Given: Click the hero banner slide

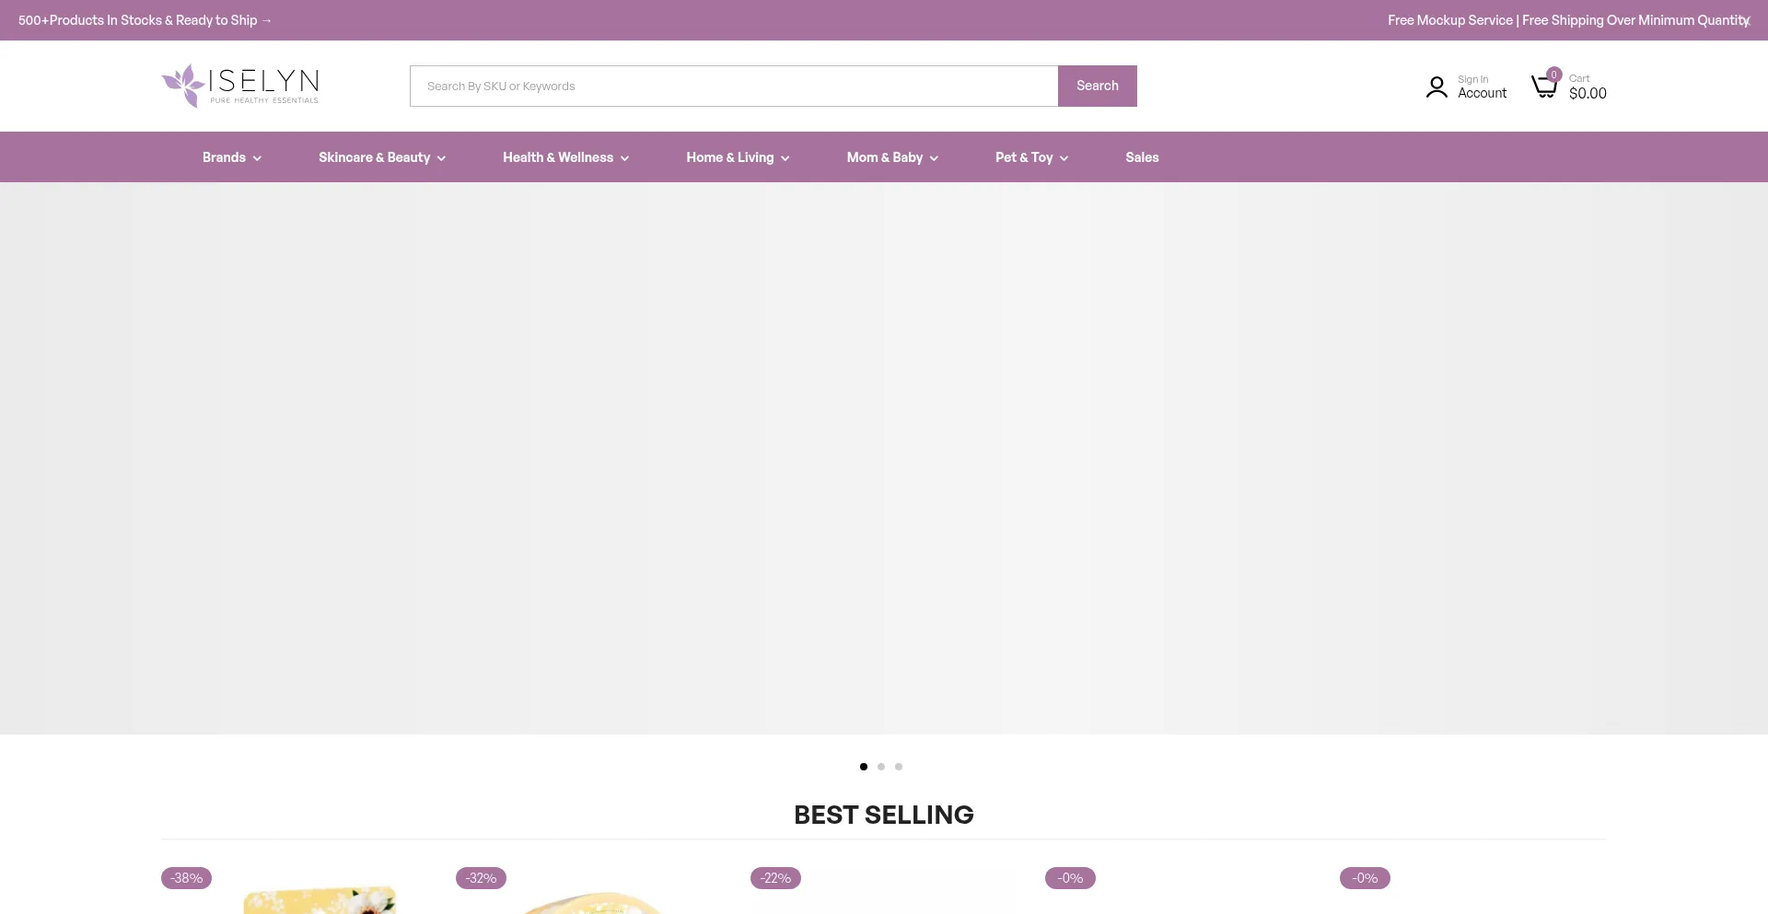Looking at the screenshot, I should click(x=884, y=458).
